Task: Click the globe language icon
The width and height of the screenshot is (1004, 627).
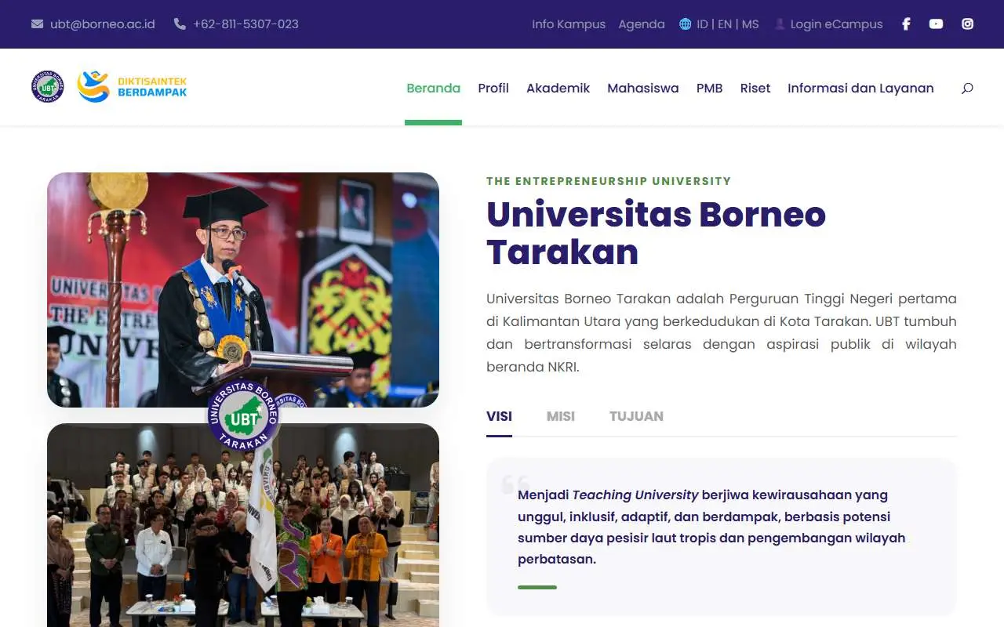Action: (685, 24)
